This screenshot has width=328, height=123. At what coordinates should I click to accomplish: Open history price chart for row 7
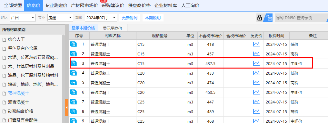256,102
